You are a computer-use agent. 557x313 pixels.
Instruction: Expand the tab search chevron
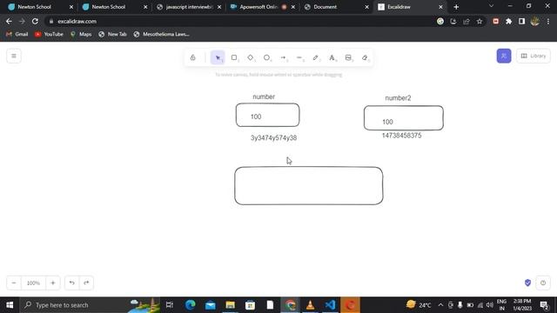(491, 6)
